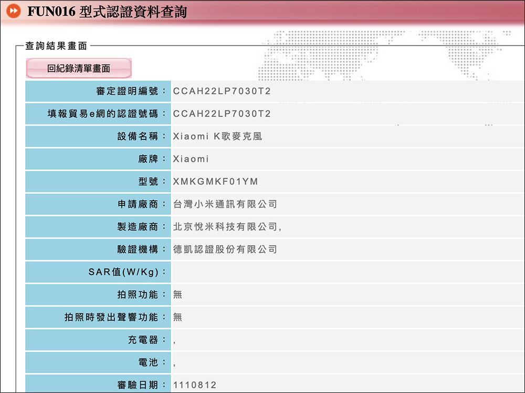The height and width of the screenshot is (393, 525).
Task: Click the 申請廠商 label cell
Action: coord(98,204)
